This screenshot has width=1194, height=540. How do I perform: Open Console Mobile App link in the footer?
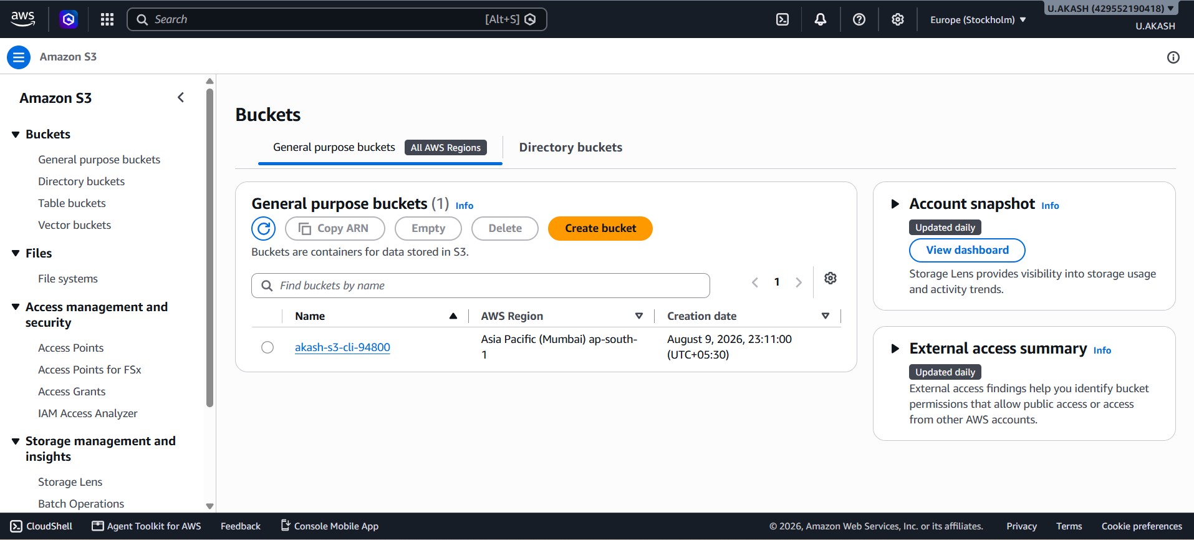(329, 526)
